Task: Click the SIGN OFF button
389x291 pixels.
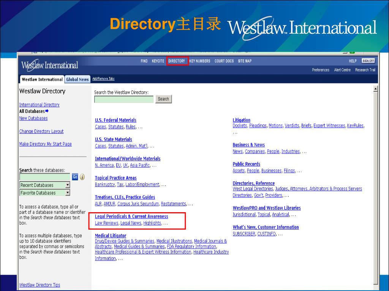Action: pyautogui.click(x=368, y=61)
